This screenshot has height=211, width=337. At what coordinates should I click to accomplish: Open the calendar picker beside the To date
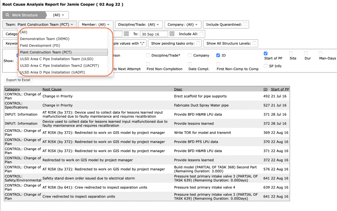click(x=172, y=34)
